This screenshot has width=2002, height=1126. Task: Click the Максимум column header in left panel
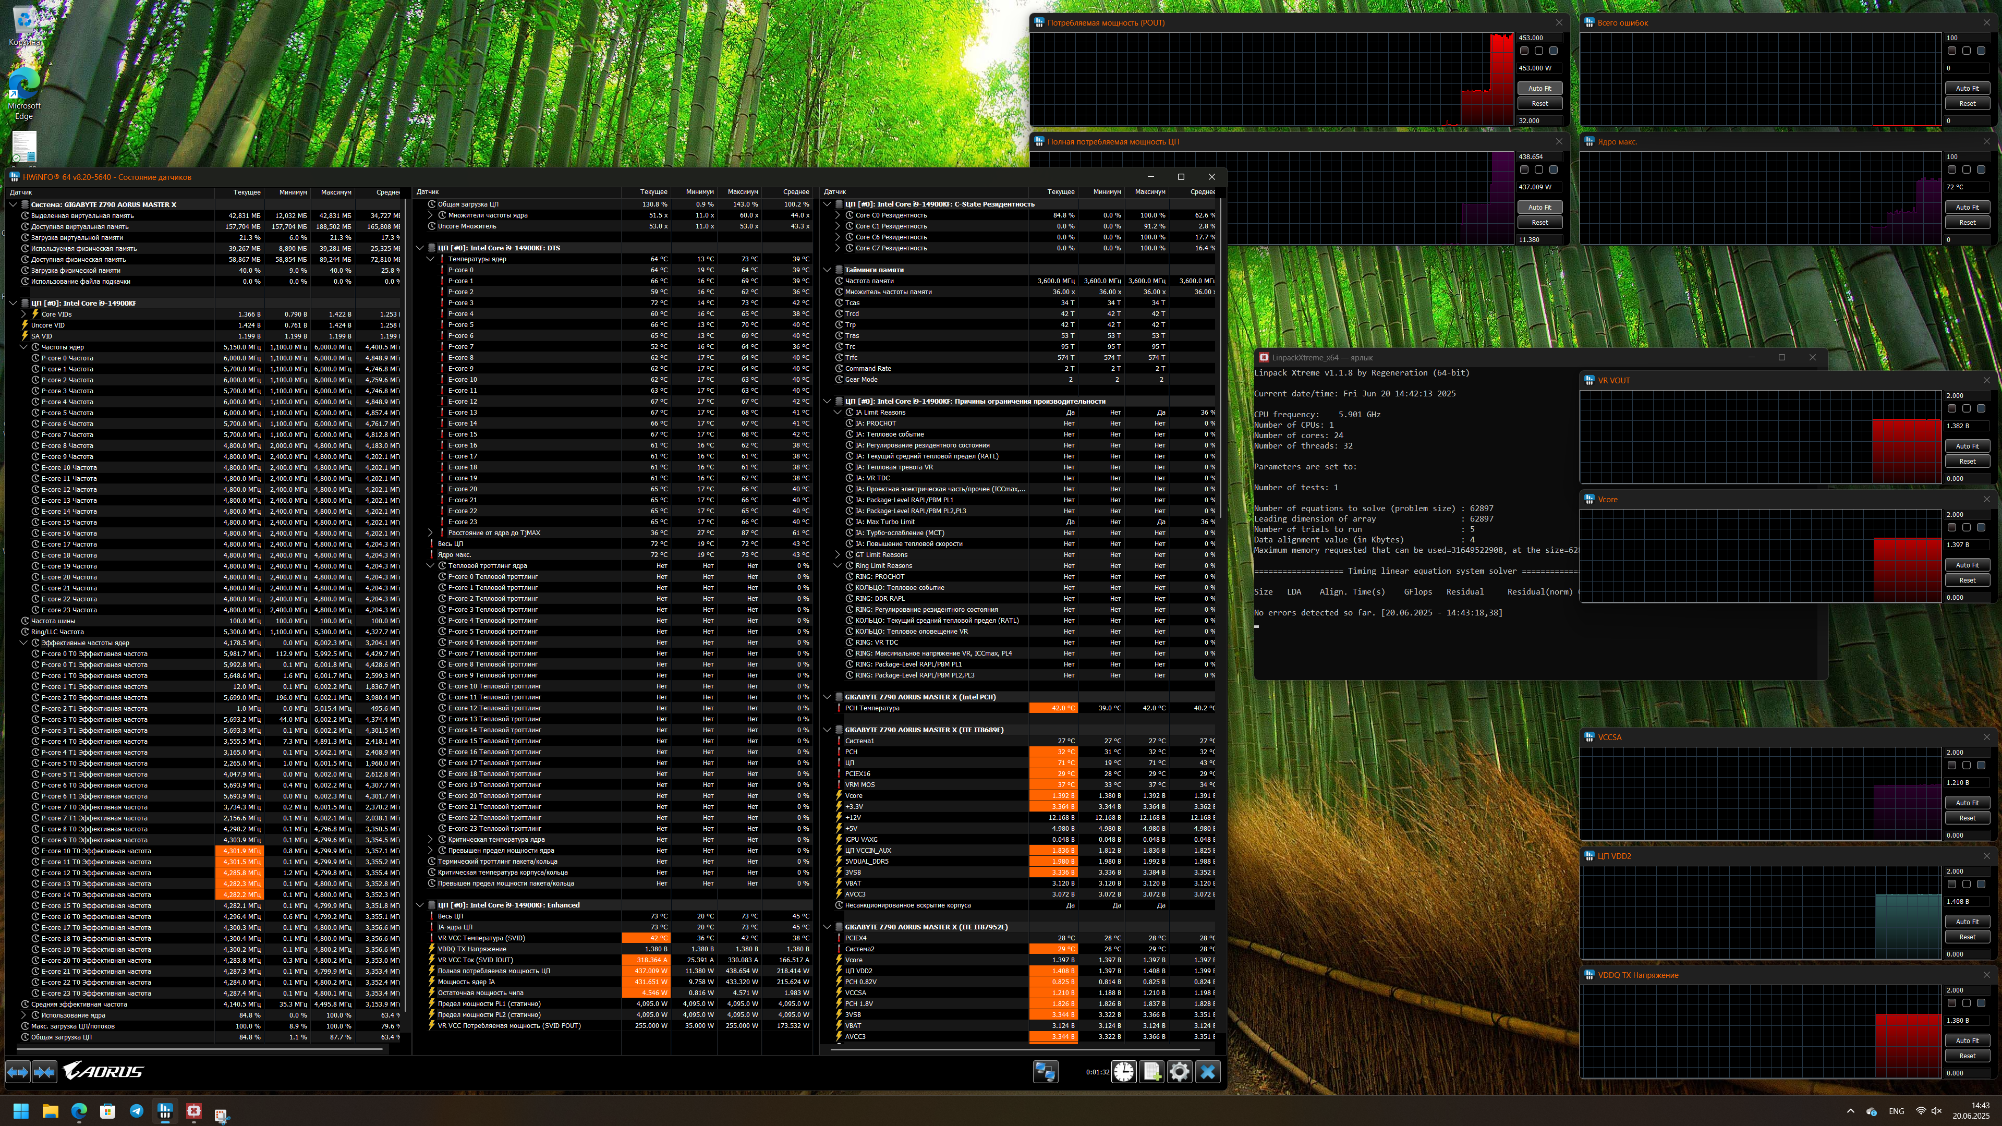[336, 192]
